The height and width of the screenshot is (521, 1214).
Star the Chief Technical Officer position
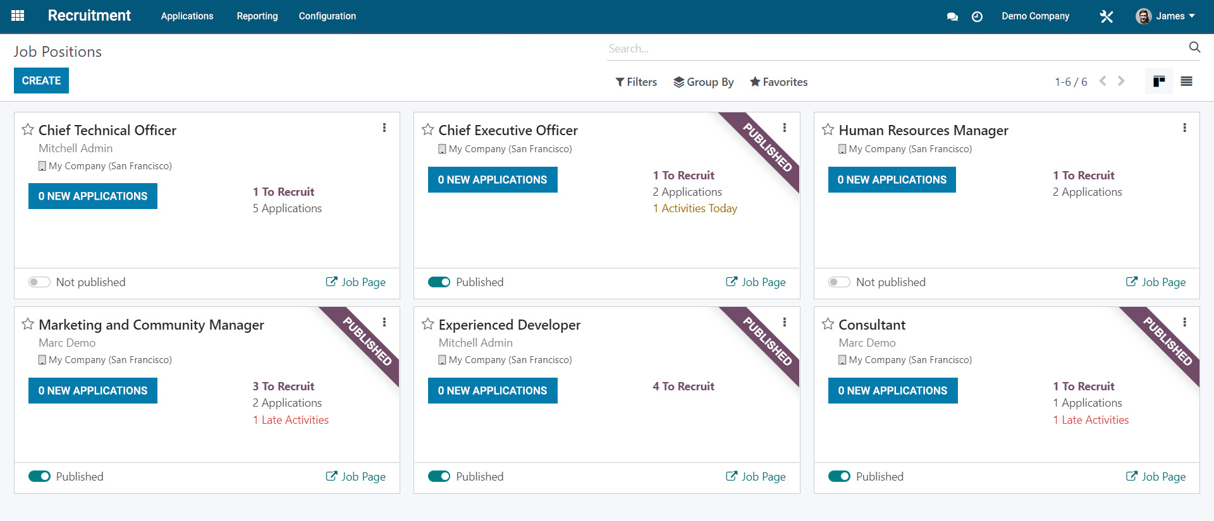28,129
